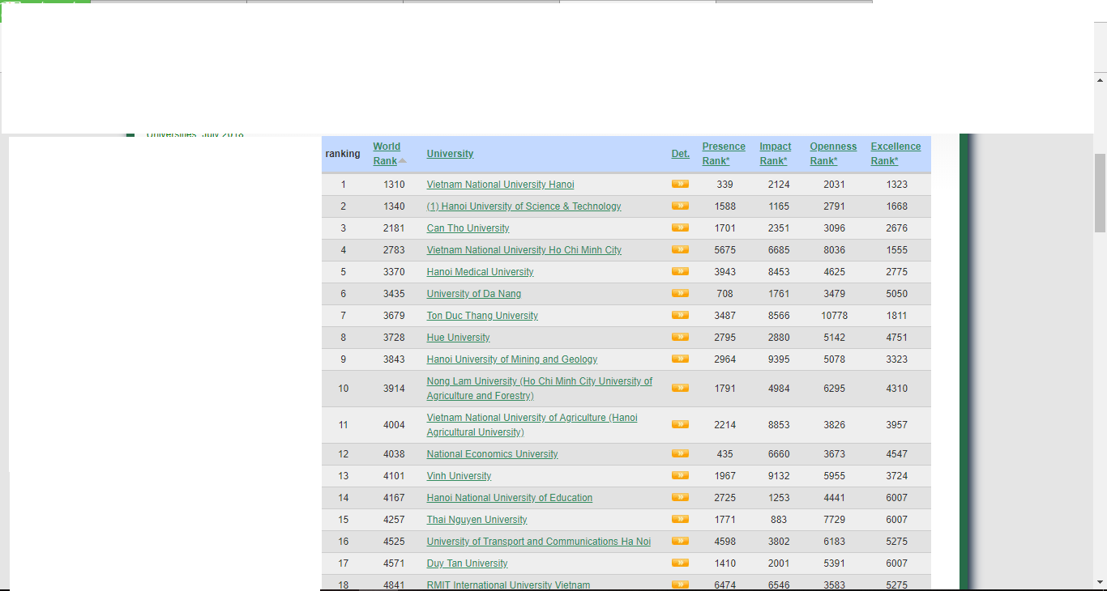1107x591 pixels.
Task: Select presence rank value 339
Action: 724,185
